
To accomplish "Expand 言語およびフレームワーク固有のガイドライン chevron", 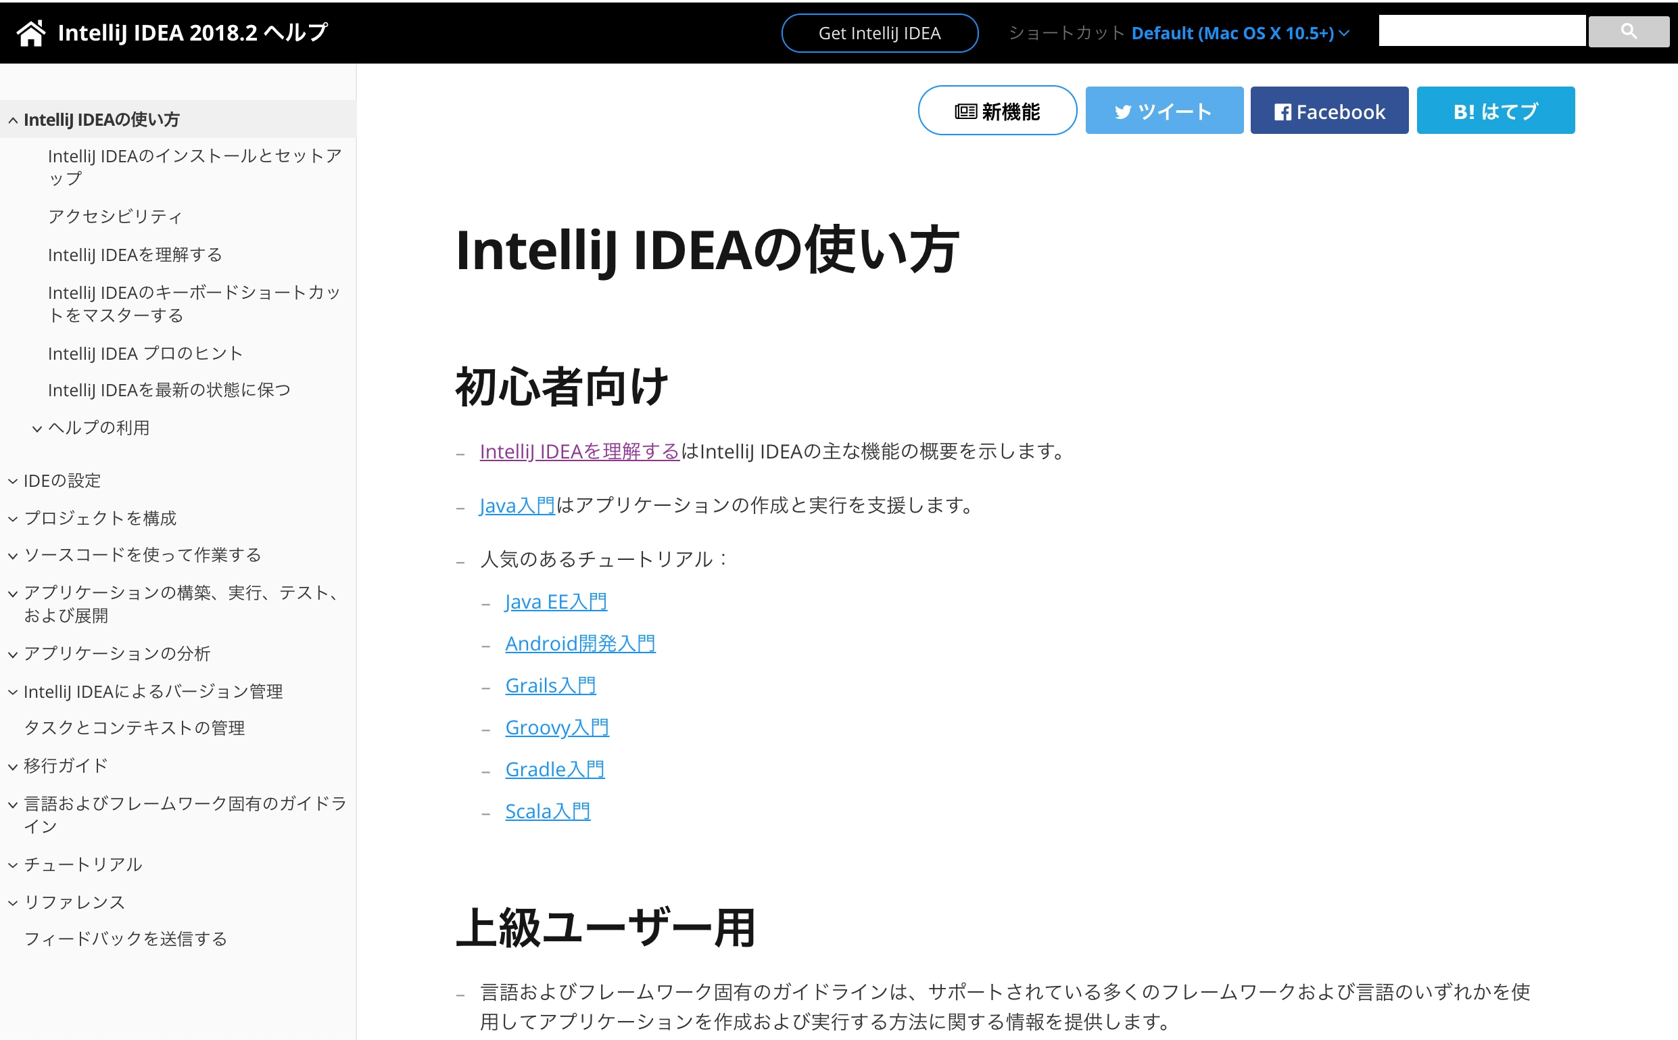I will tap(13, 804).
